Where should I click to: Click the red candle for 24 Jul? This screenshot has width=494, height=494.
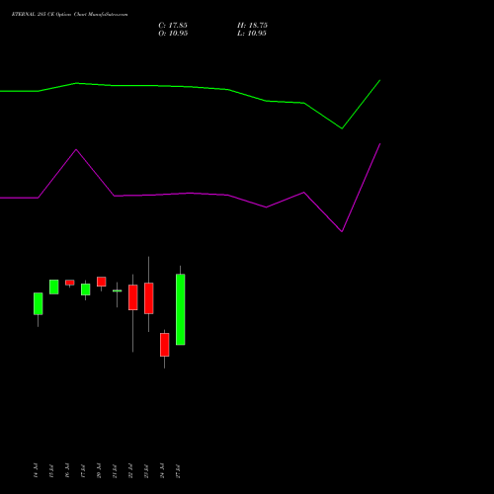click(x=165, y=345)
